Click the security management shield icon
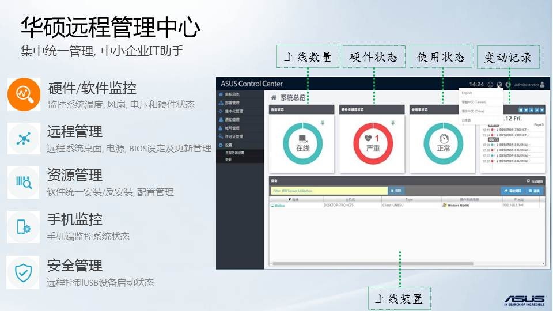The height and width of the screenshot is (311, 553). click(x=24, y=272)
